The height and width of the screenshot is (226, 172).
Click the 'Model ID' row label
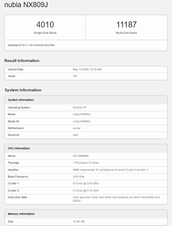[x=13, y=122]
